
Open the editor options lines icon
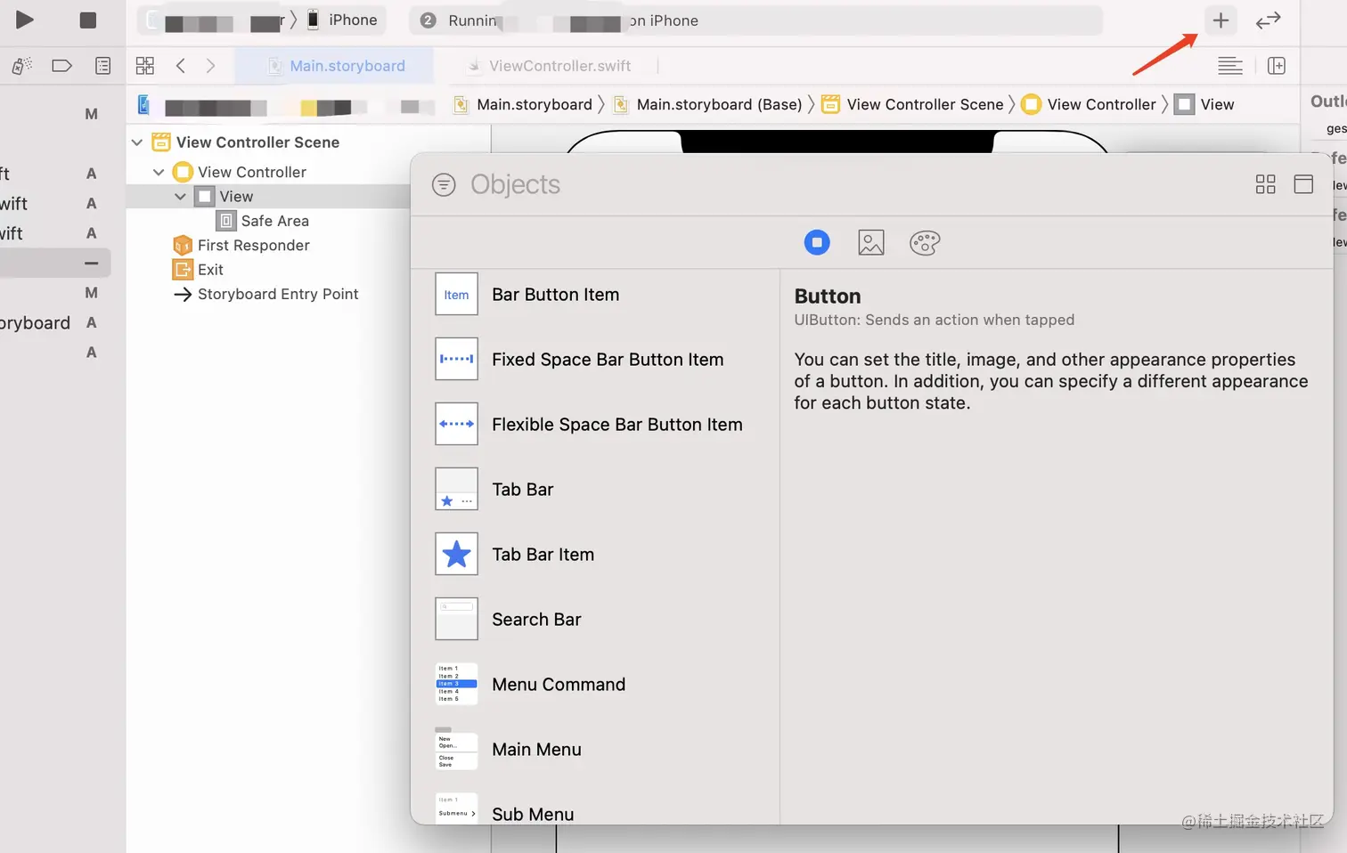click(1230, 66)
